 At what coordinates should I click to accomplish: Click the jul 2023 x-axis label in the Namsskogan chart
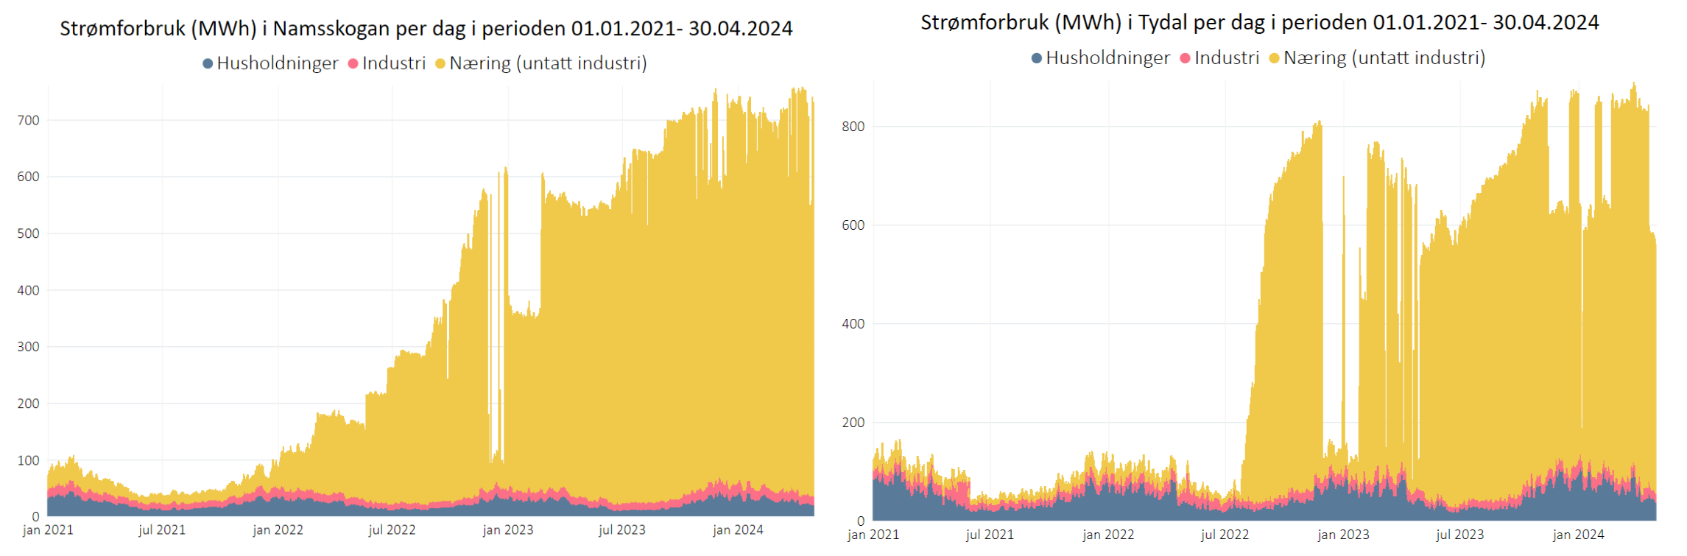tap(622, 530)
